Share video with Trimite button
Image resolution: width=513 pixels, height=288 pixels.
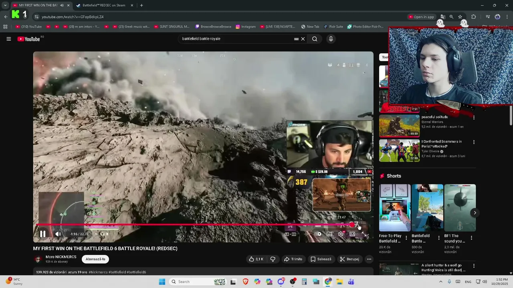click(293, 259)
